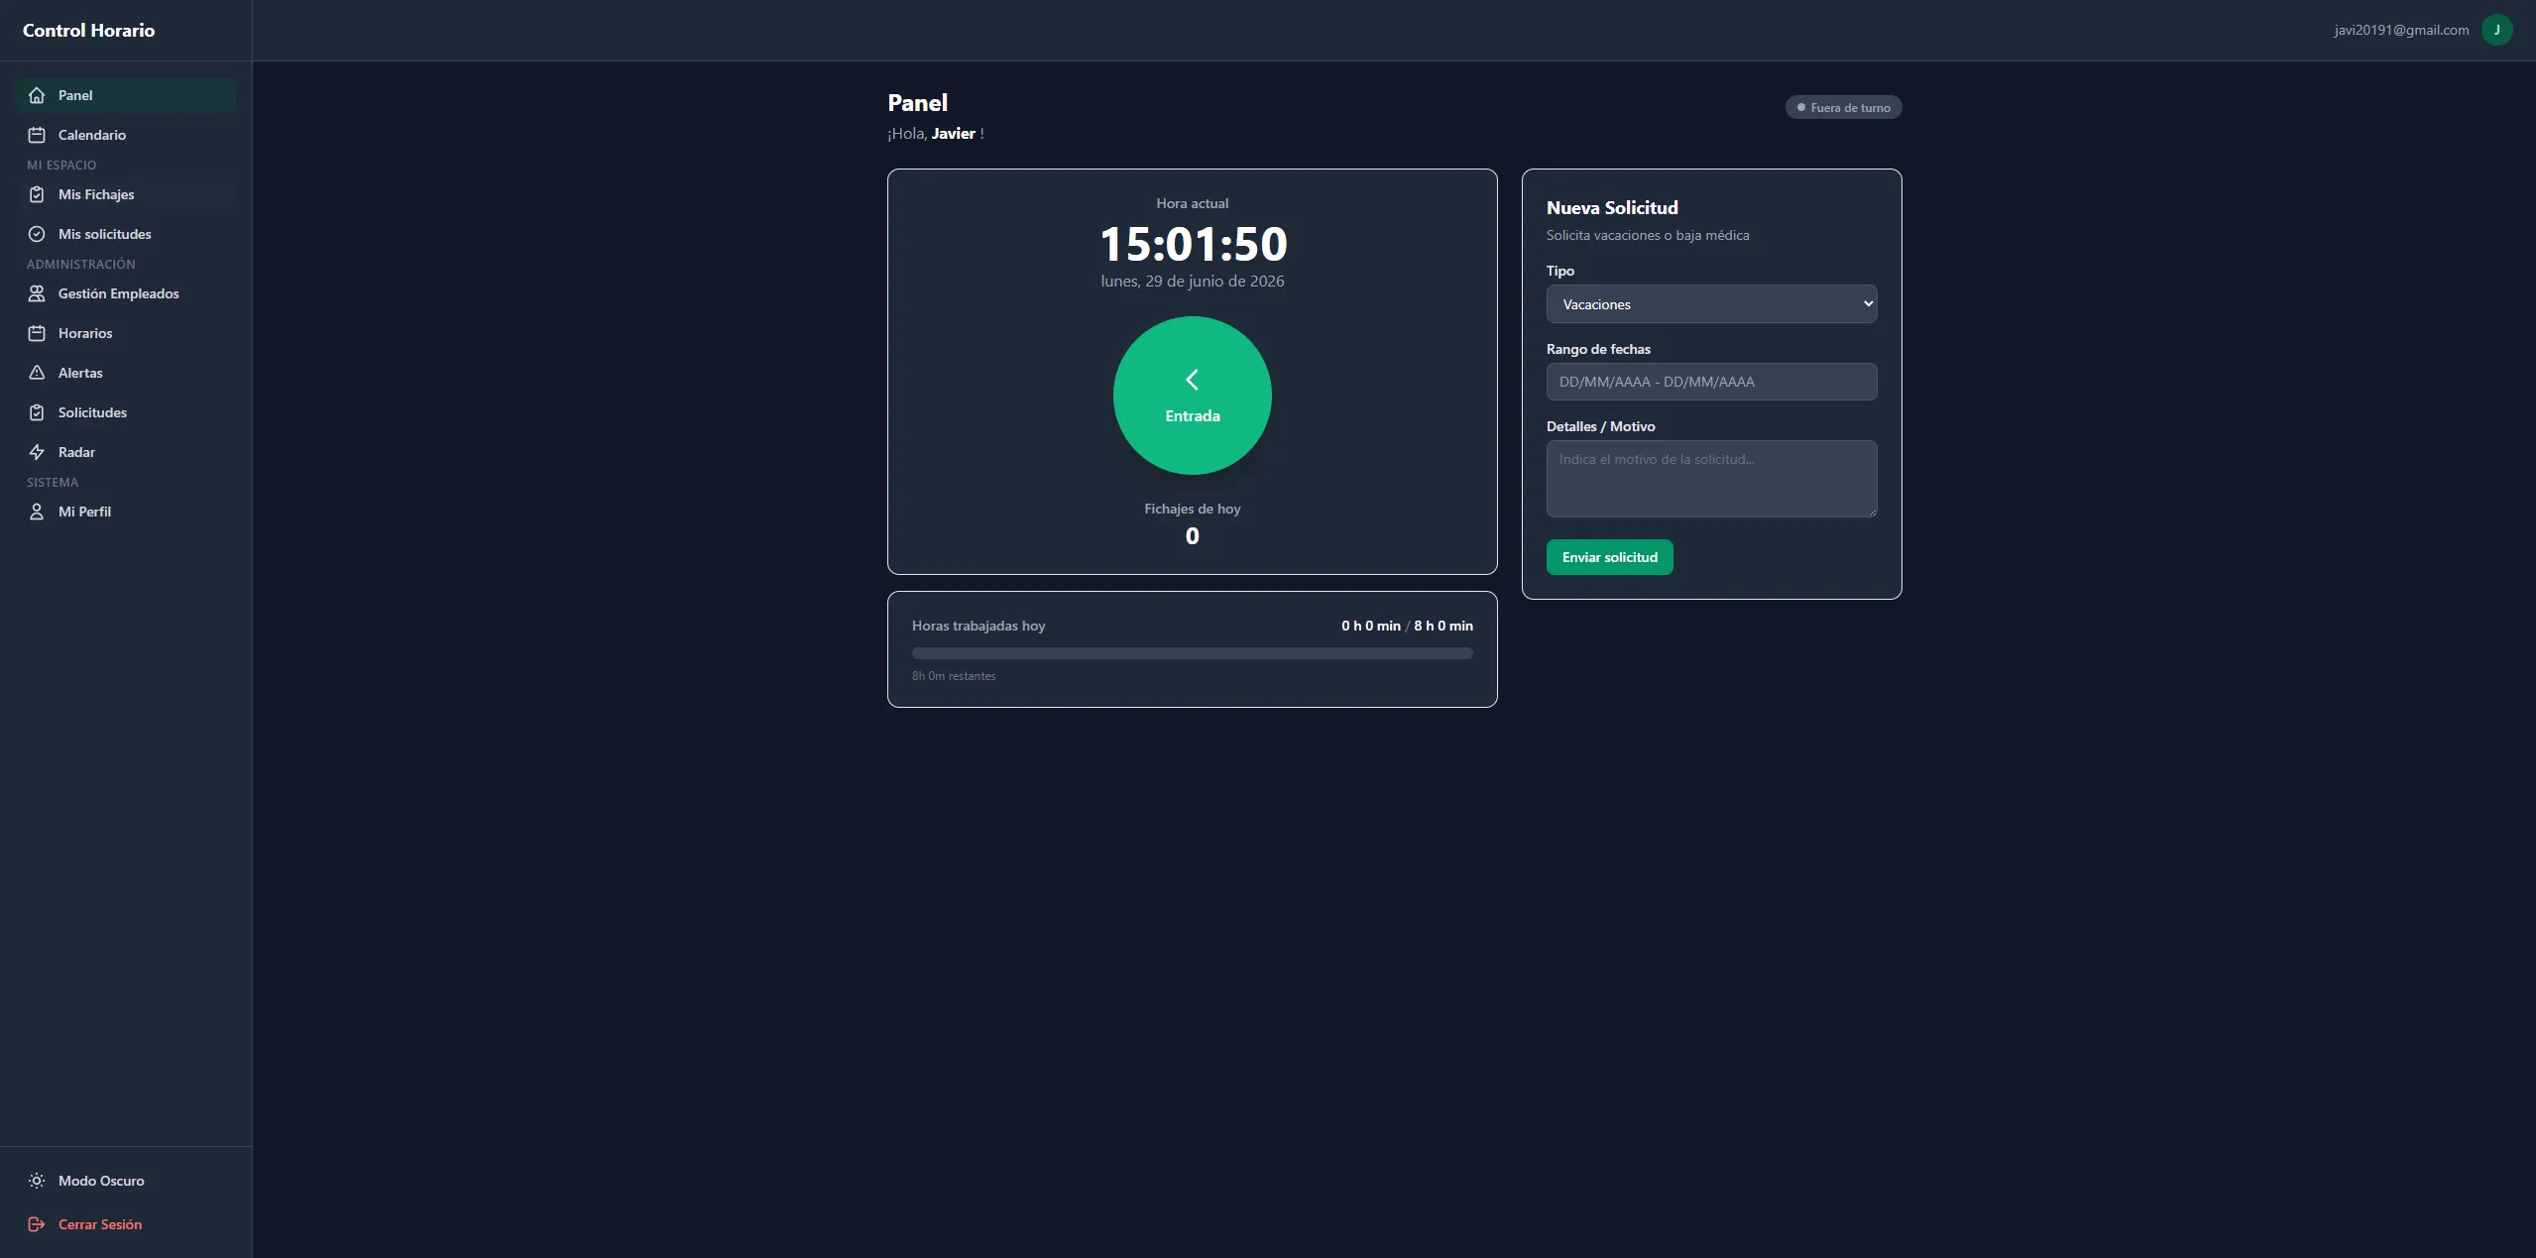Click the Cerrar Sesión logout icon
The height and width of the screenshot is (1258, 2536).
point(37,1224)
